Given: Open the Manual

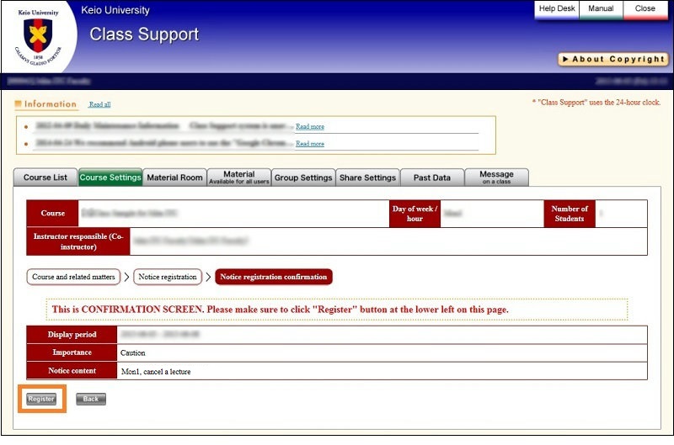Looking at the screenshot, I should tap(601, 8).
